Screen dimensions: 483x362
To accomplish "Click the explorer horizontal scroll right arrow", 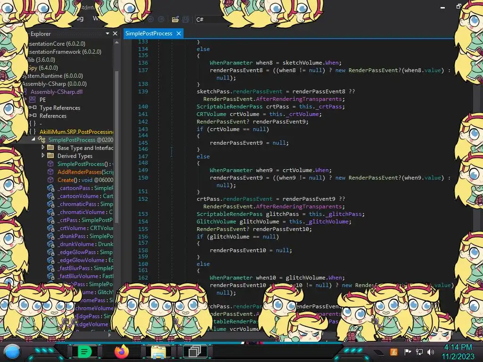I will pos(109,335).
